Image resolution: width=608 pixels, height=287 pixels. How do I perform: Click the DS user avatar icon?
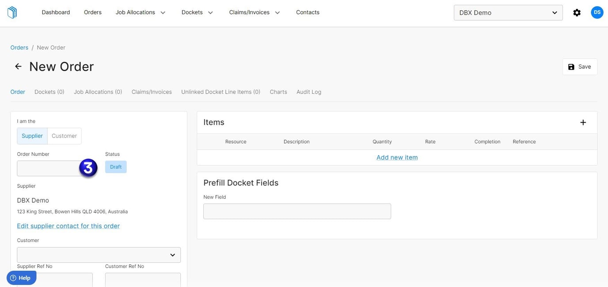[597, 12]
